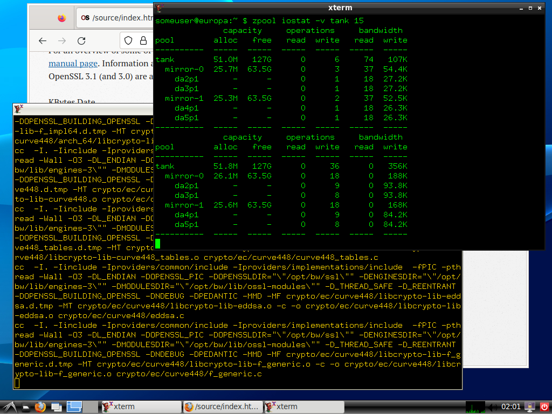Click the red power logout icon

point(543,406)
